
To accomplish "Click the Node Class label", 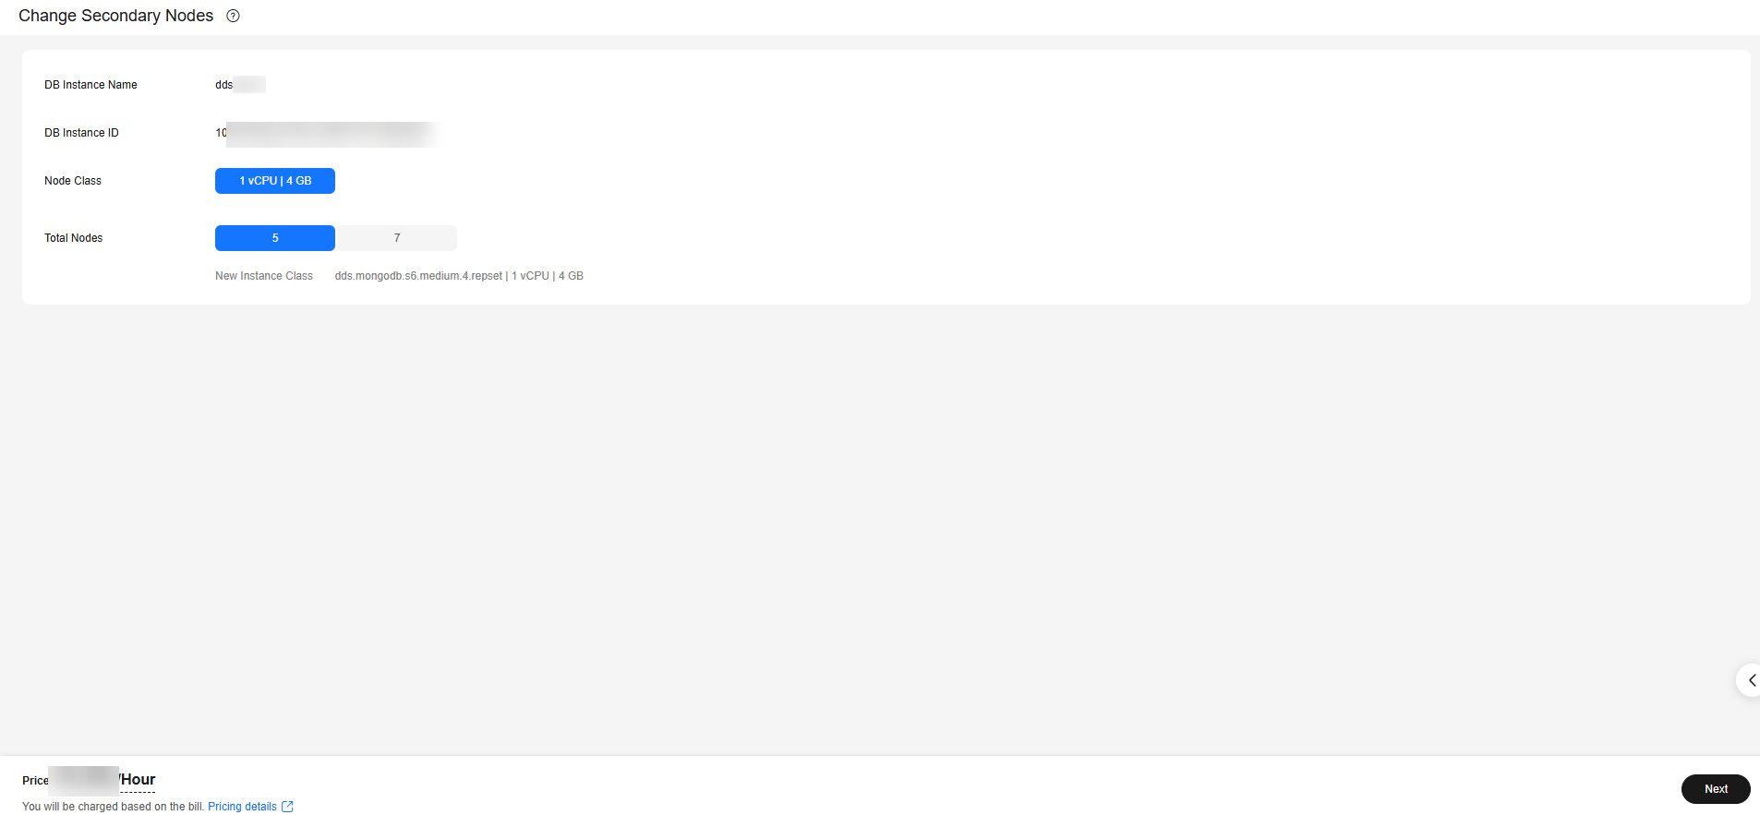I will (73, 181).
